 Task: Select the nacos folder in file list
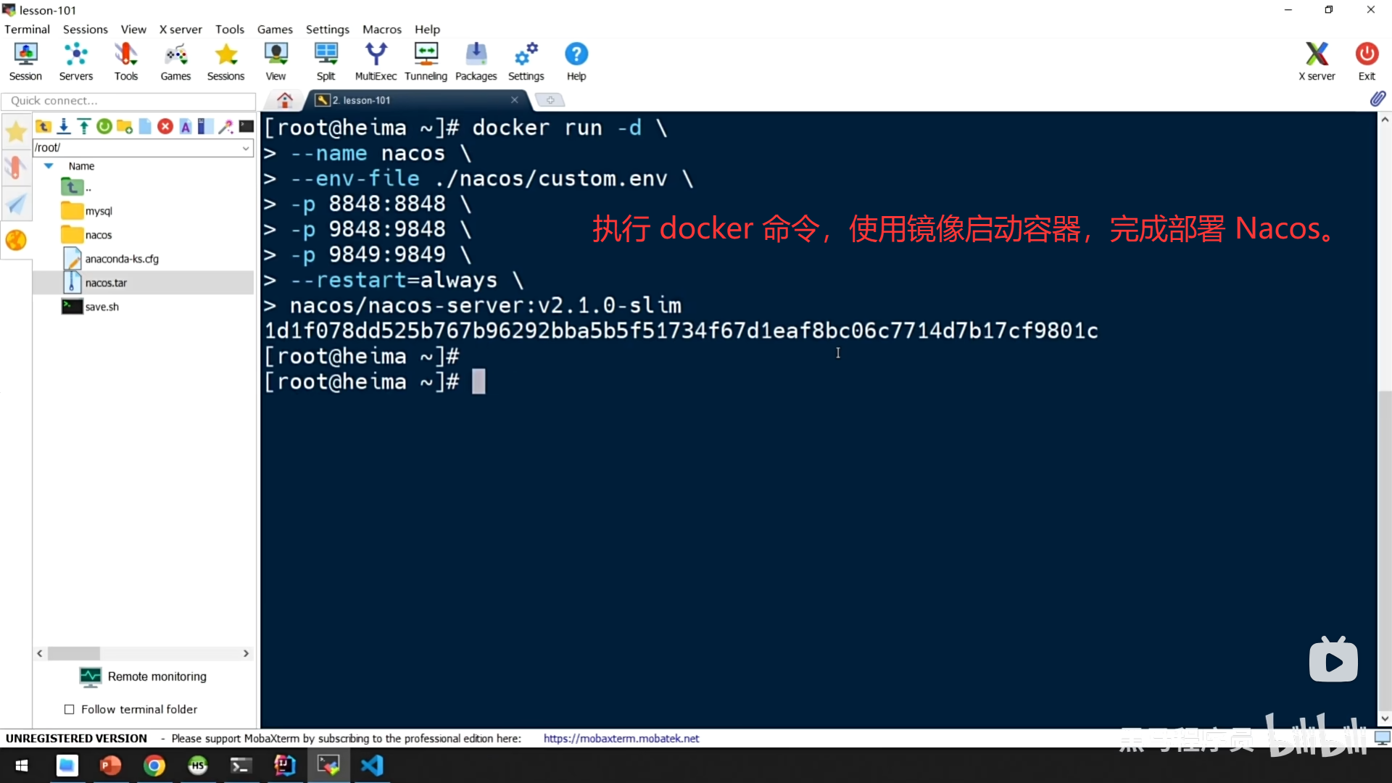coord(99,235)
